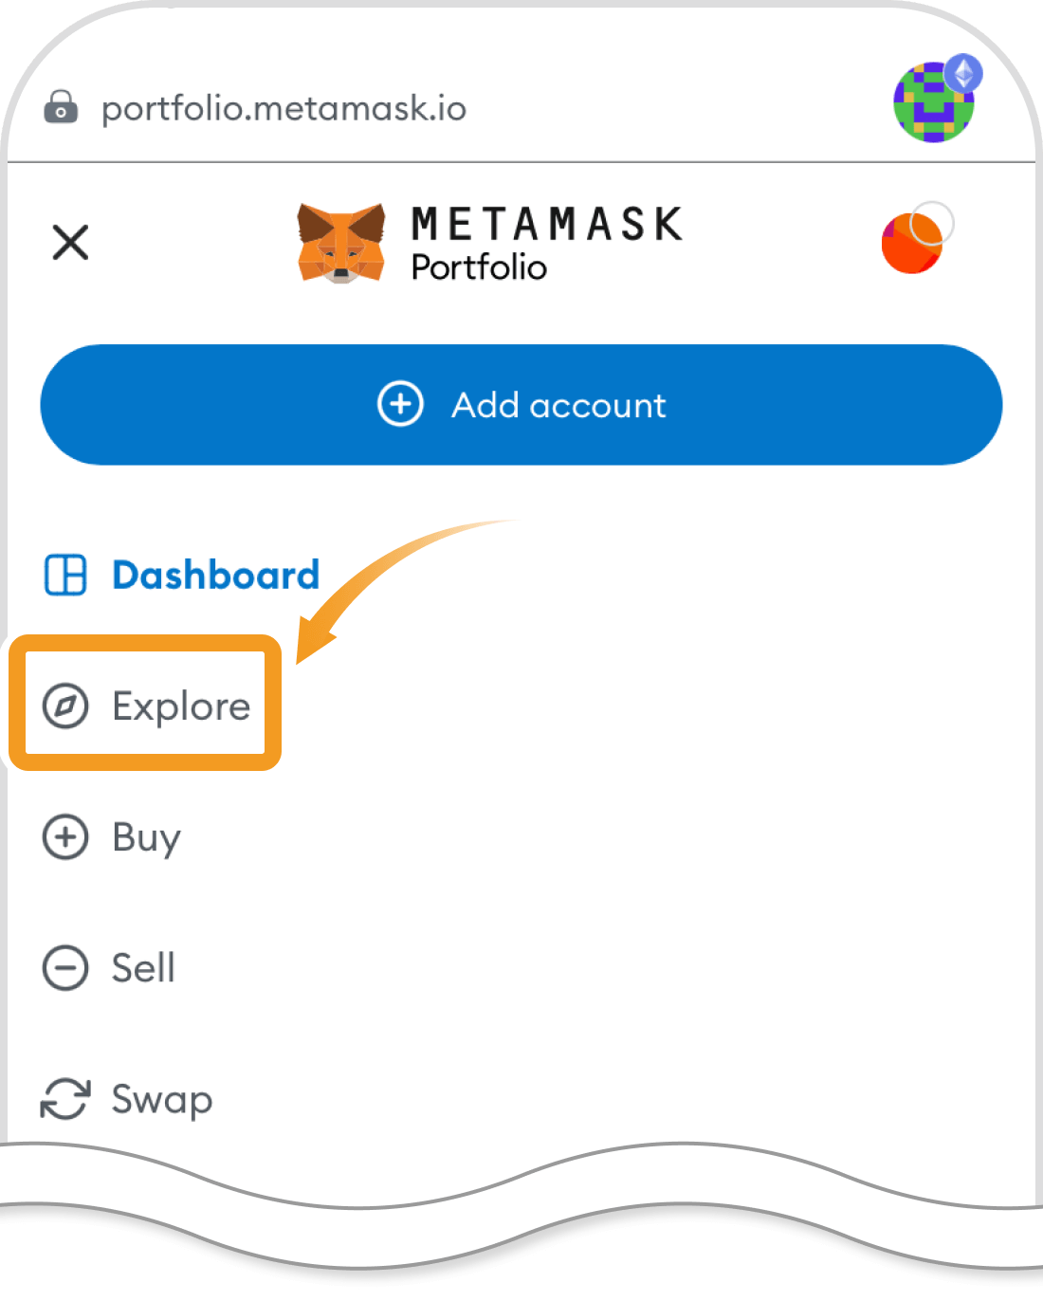The width and height of the screenshot is (1043, 1301).
Task: Choose the Sell menu entry
Action: coord(109,967)
